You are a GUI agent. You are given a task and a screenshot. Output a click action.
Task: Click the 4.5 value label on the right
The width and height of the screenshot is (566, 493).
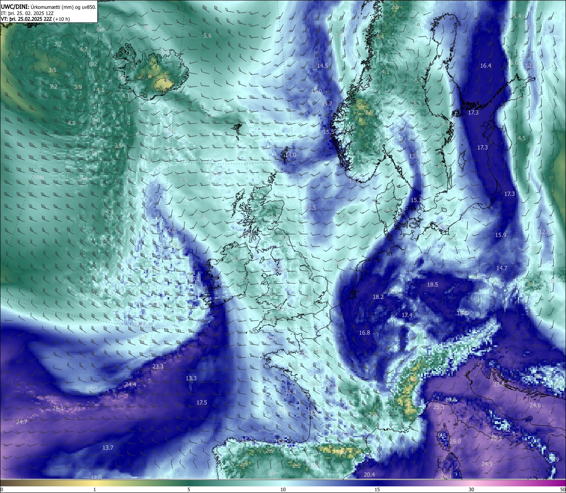tap(522, 138)
